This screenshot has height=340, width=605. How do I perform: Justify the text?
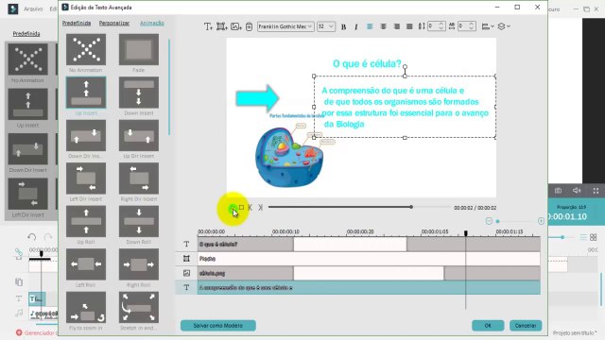coord(409,26)
